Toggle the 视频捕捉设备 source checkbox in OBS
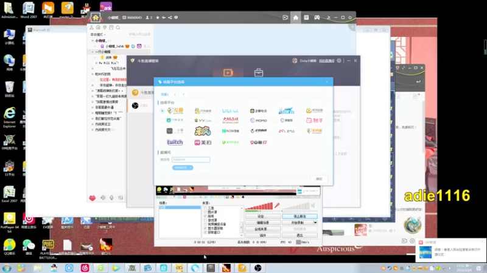 (205, 224)
